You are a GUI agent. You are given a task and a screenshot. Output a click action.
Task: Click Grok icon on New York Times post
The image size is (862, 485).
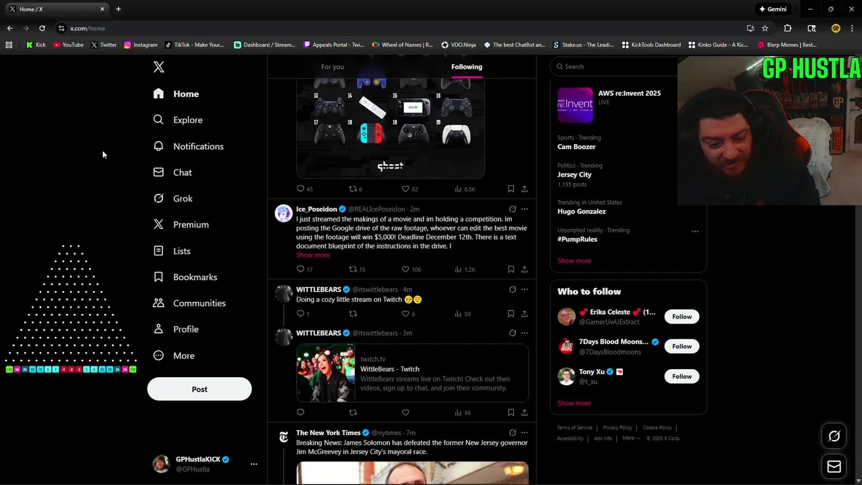coord(512,432)
